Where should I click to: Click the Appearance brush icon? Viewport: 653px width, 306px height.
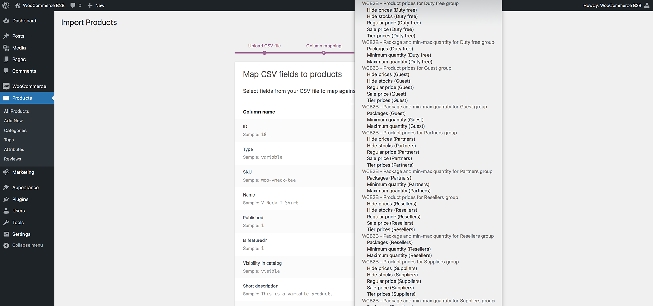(x=7, y=187)
